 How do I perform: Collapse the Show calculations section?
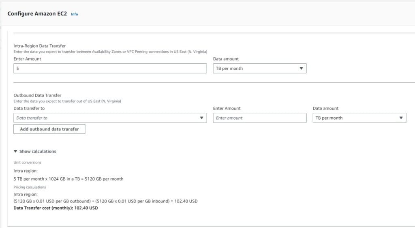coord(35,151)
